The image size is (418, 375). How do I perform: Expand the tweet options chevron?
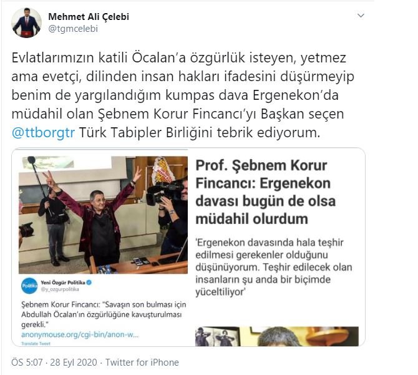click(x=361, y=16)
